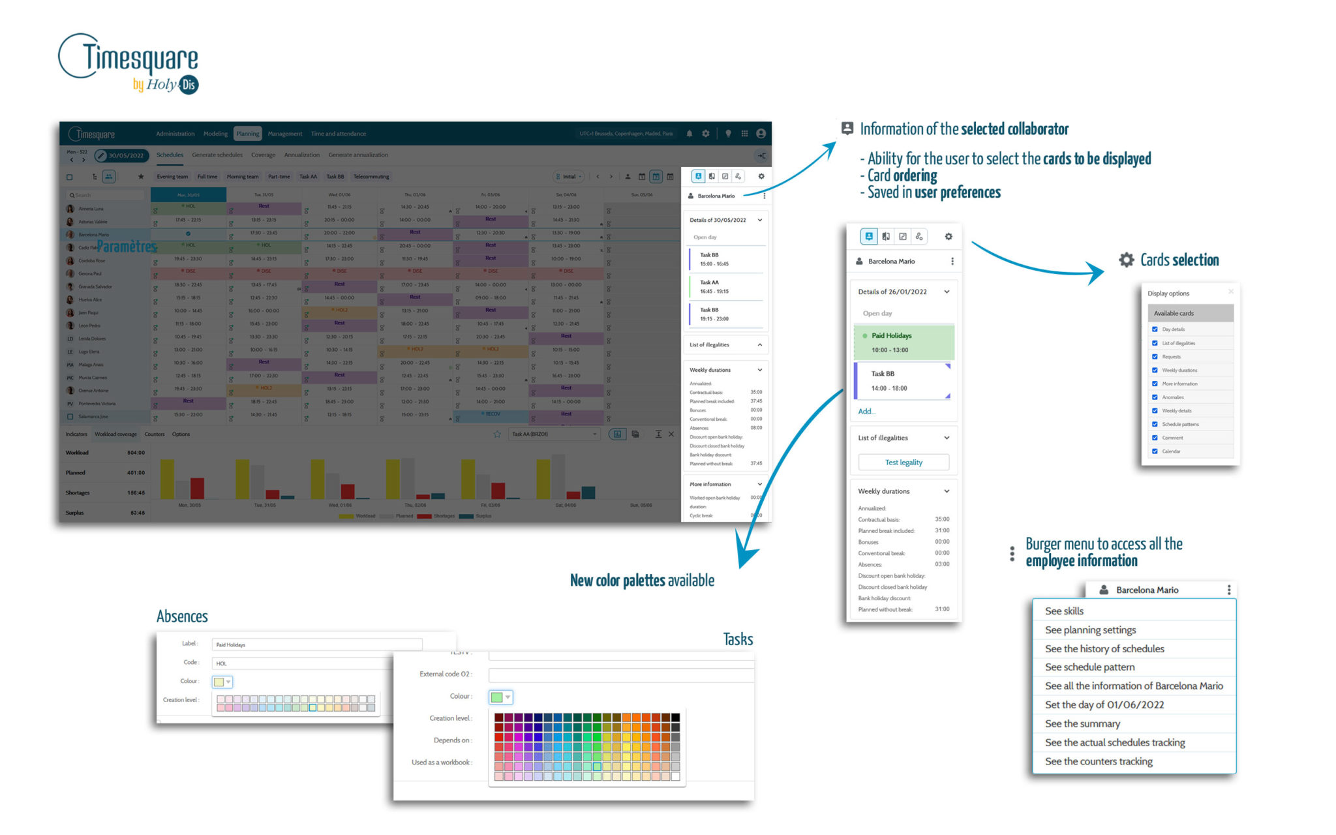The image size is (1336, 835).
Task: Click the External code 02 input field
Action: [x=621, y=675]
